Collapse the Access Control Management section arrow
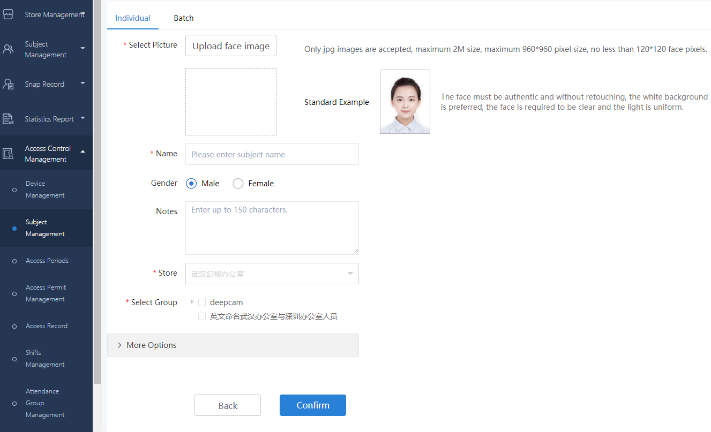This screenshot has height=432, width=711. (x=83, y=152)
